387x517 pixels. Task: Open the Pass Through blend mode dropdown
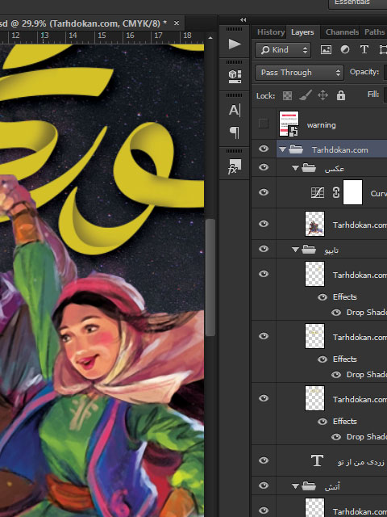coord(299,72)
